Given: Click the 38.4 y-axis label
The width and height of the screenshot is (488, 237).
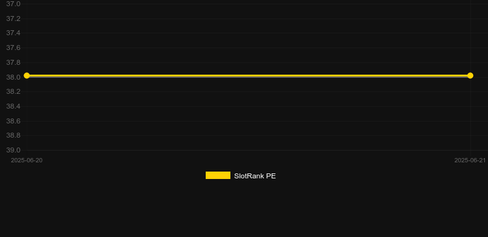Looking at the screenshot, I should click(14, 106).
